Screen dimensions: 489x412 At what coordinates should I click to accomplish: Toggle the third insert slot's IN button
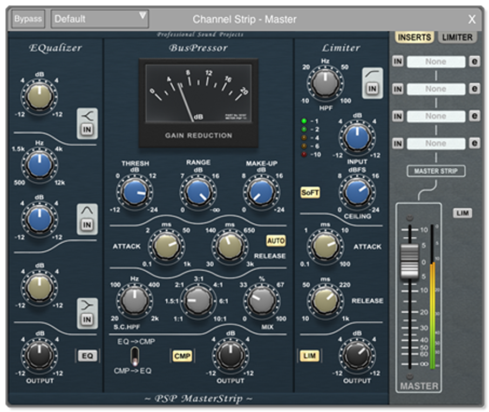pos(398,116)
